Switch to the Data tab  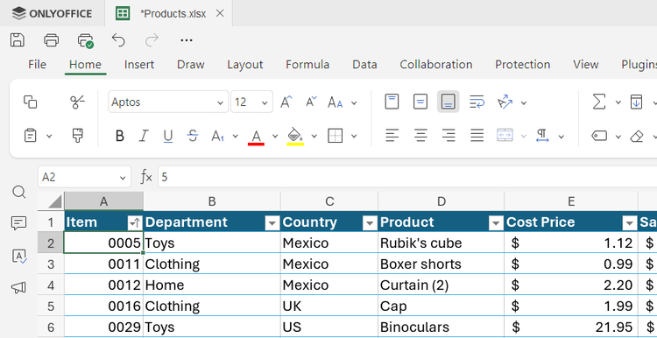tap(364, 65)
